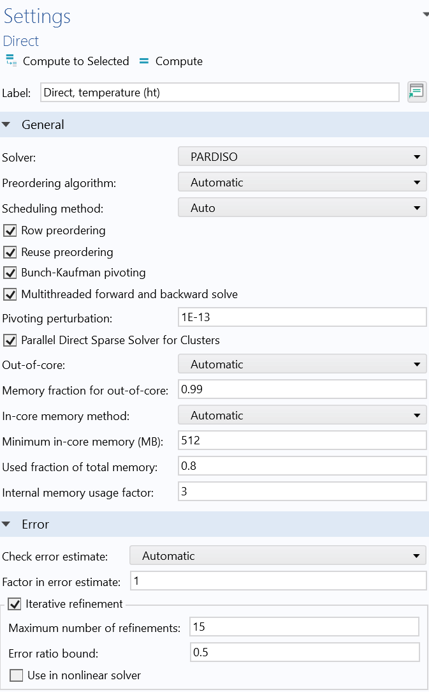
Task: Open the Check error estimate dropdown
Action: coord(278,556)
